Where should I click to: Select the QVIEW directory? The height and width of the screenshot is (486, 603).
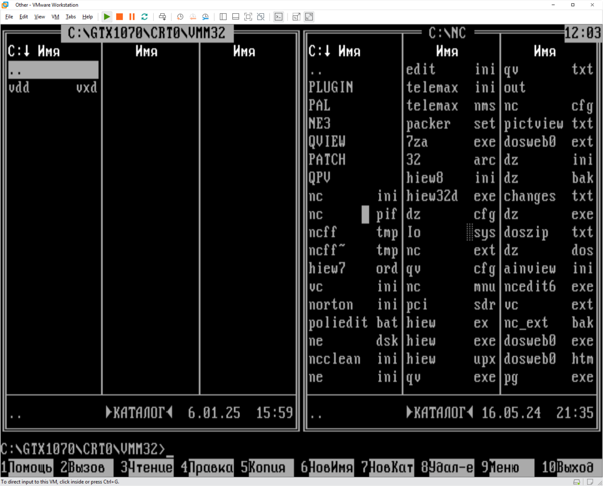pyautogui.click(x=353, y=142)
